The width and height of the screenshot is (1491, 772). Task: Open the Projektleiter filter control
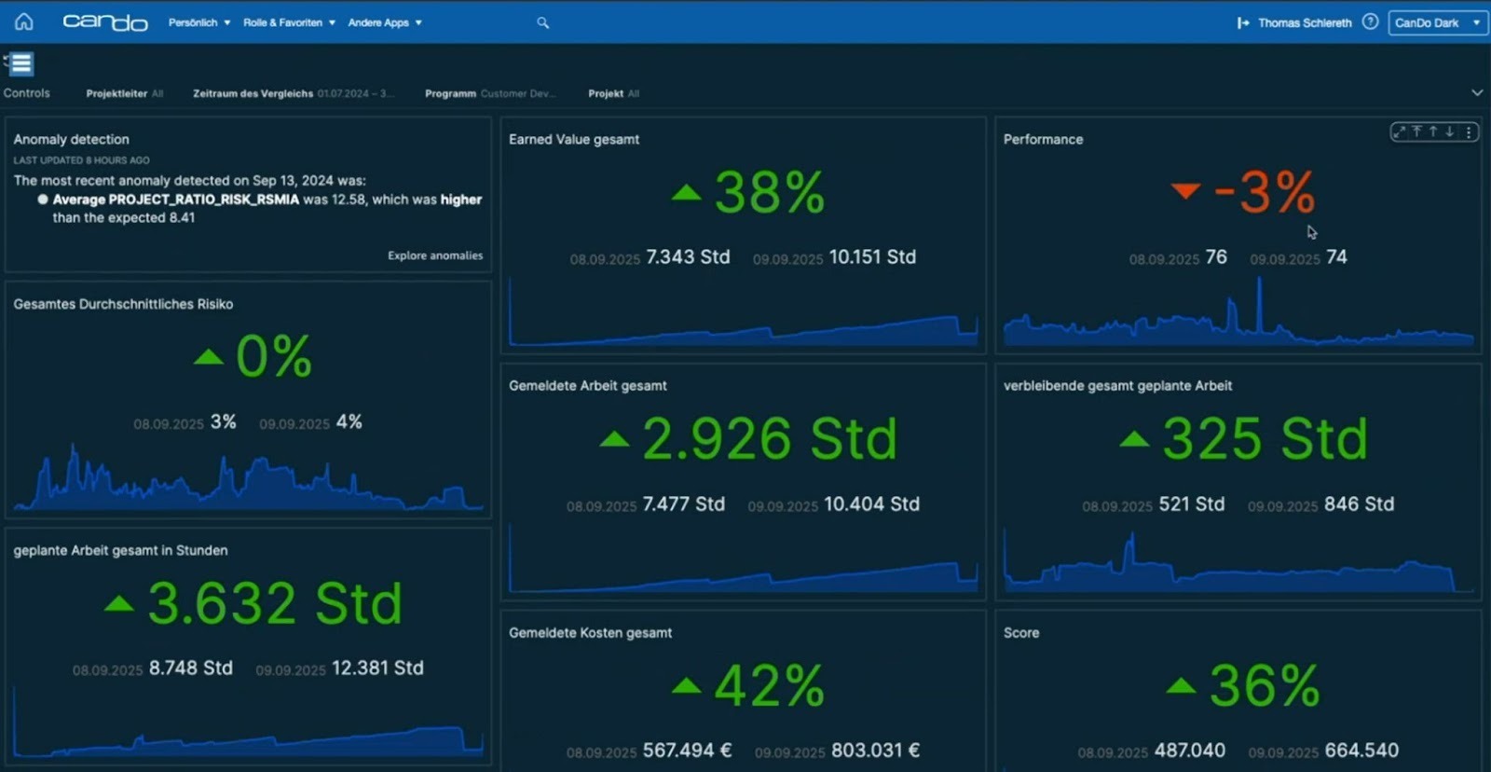point(124,93)
